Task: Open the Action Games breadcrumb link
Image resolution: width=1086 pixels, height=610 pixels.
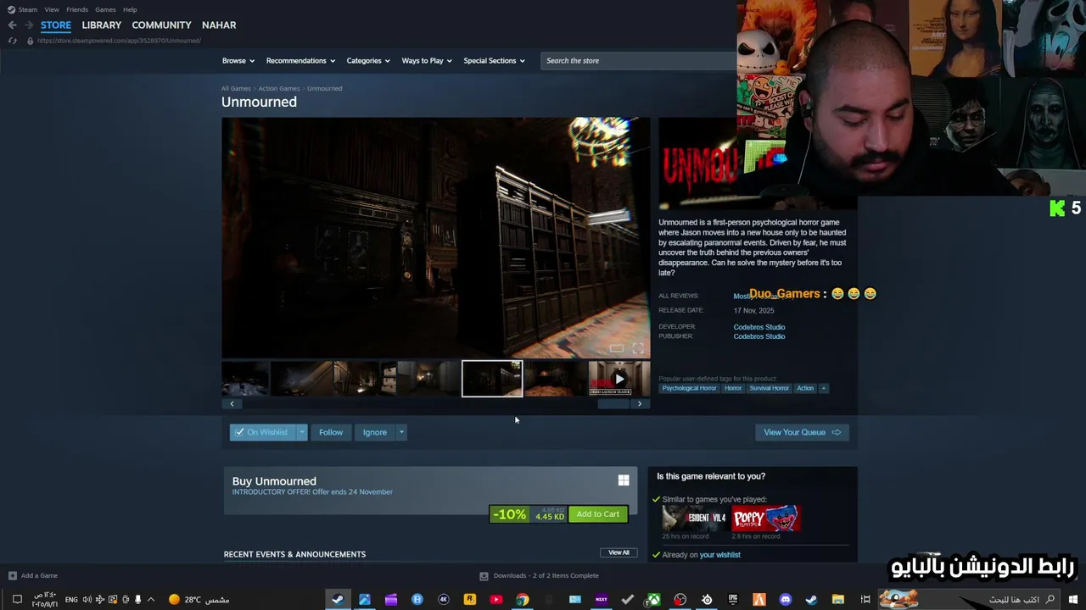Action: click(x=279, y=88)
